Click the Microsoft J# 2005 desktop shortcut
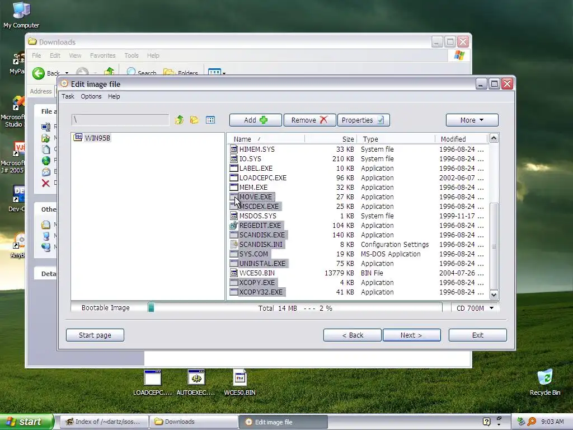This screenshot has width=573, height=430. (19, 148)
